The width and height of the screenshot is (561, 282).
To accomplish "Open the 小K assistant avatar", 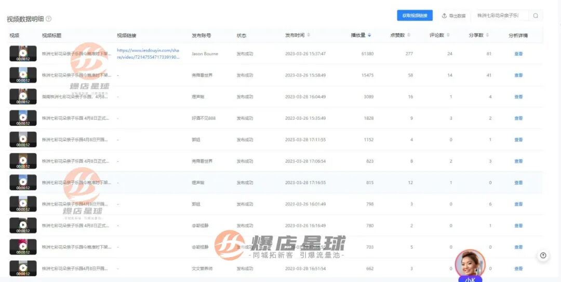I will click(470, 264).
